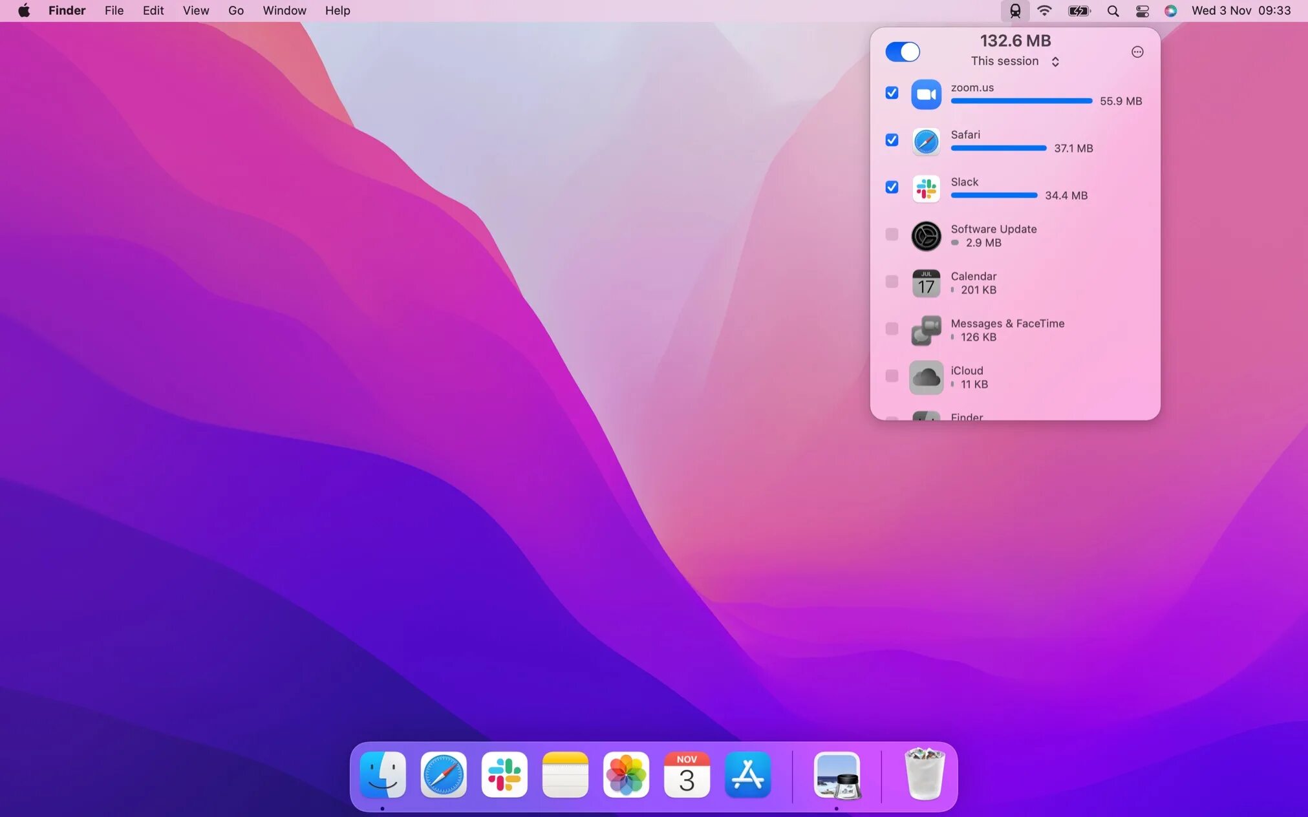1308x817 pixels.
Task: Open the more options ellipsis button
Action: point(1137,52)
